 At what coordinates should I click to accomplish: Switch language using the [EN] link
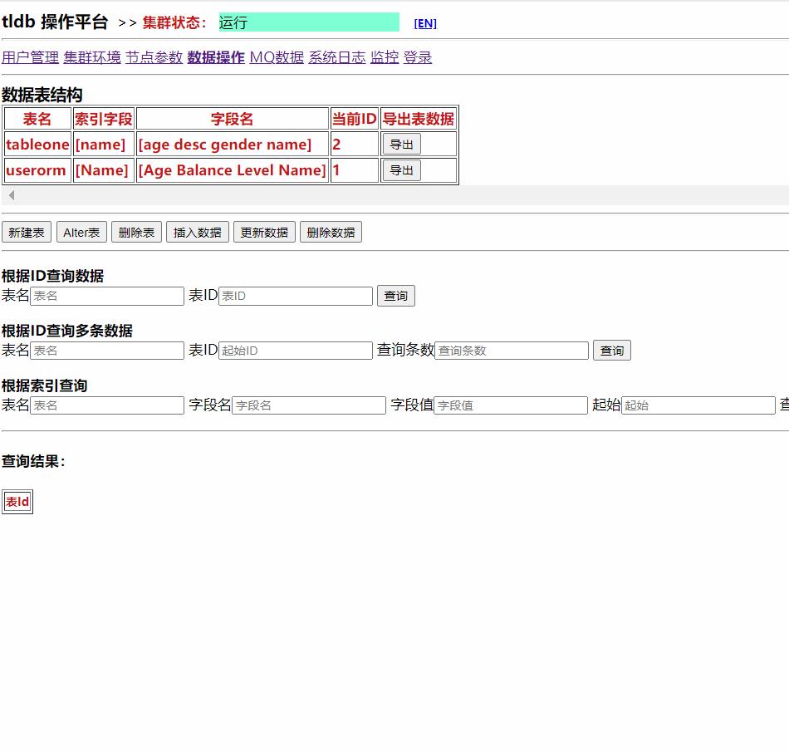click(x=424, y=23)
